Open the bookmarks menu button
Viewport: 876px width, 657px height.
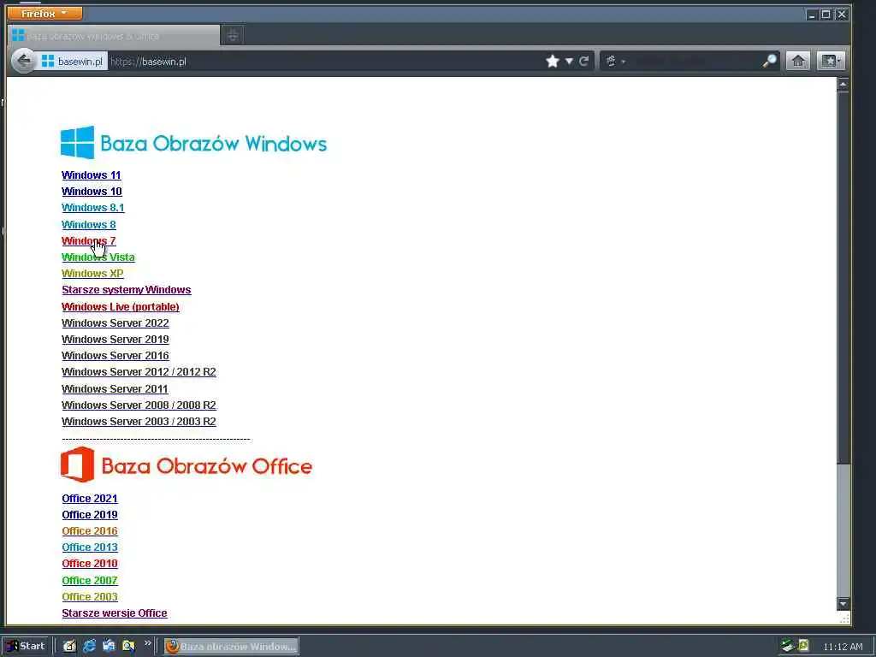831,61
